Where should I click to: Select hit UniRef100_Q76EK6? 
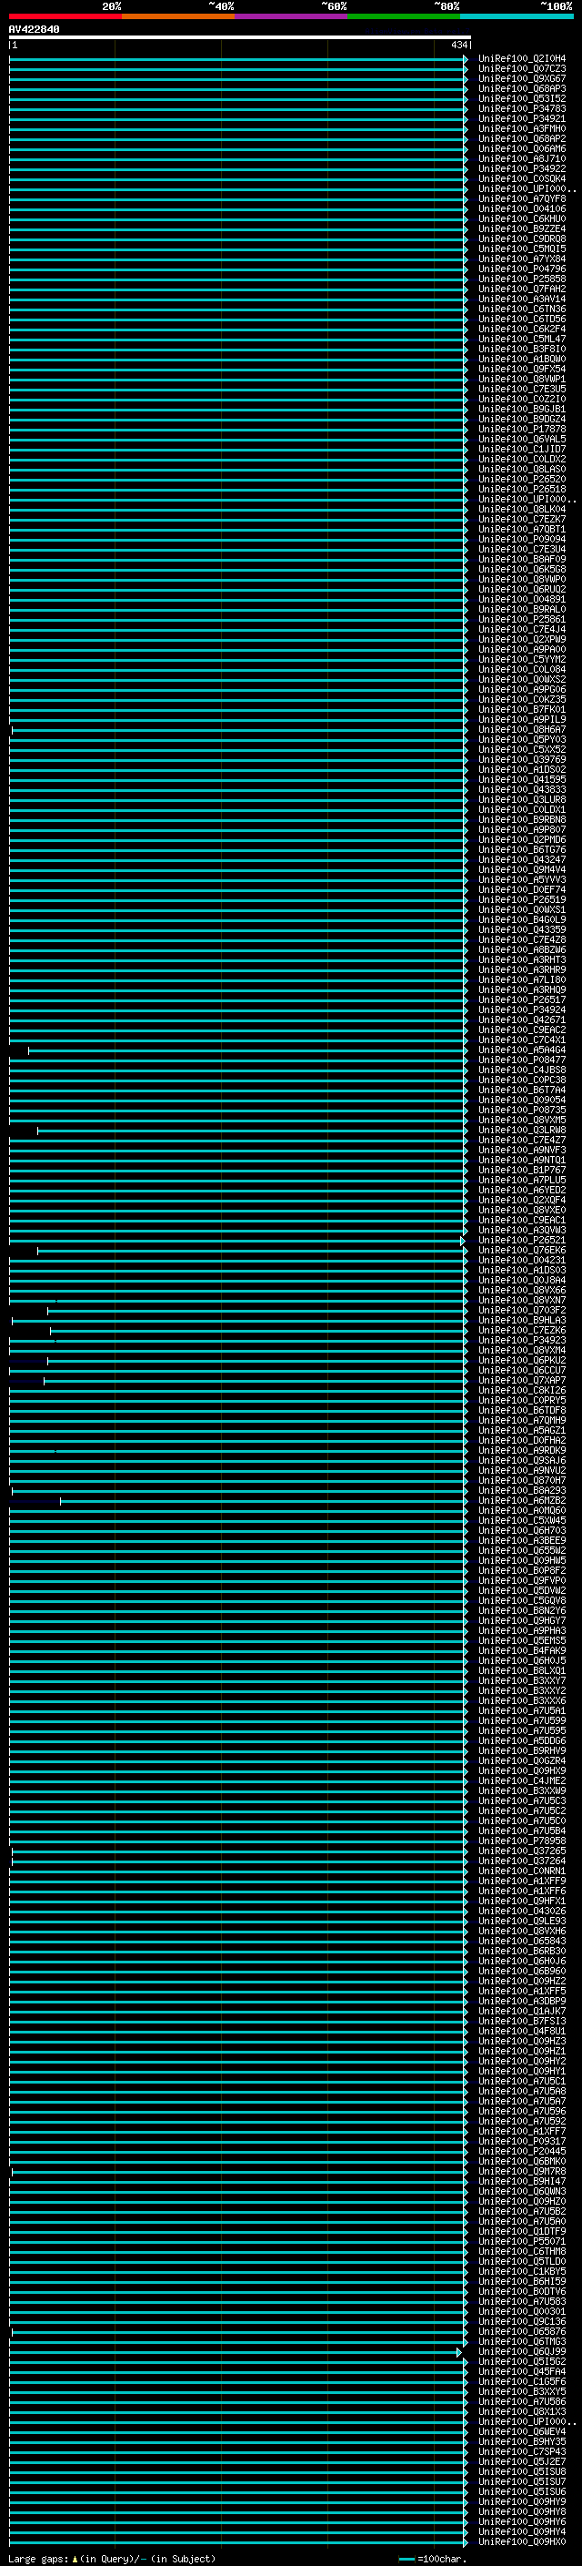click(x=522, y=1250)
